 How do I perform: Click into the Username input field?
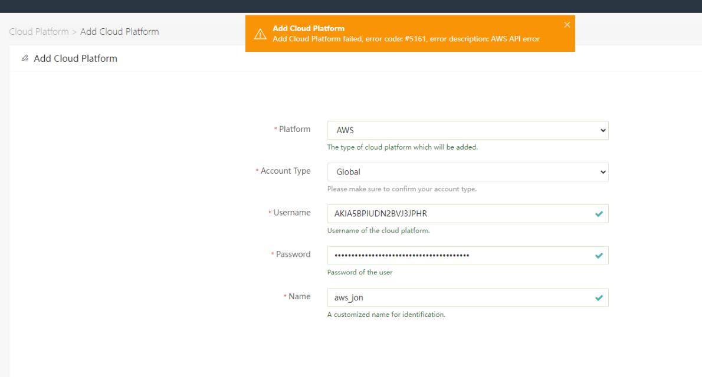point(468,214)
